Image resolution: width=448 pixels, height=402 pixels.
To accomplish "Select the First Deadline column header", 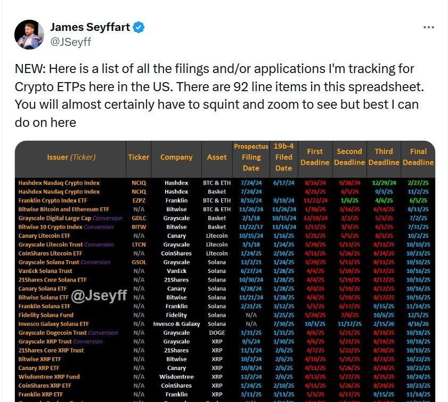I will click(x=315, y=157).
